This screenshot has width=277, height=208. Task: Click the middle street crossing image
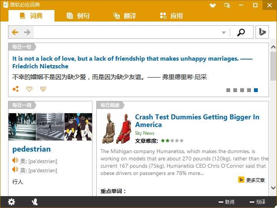[x=50, y=127]
